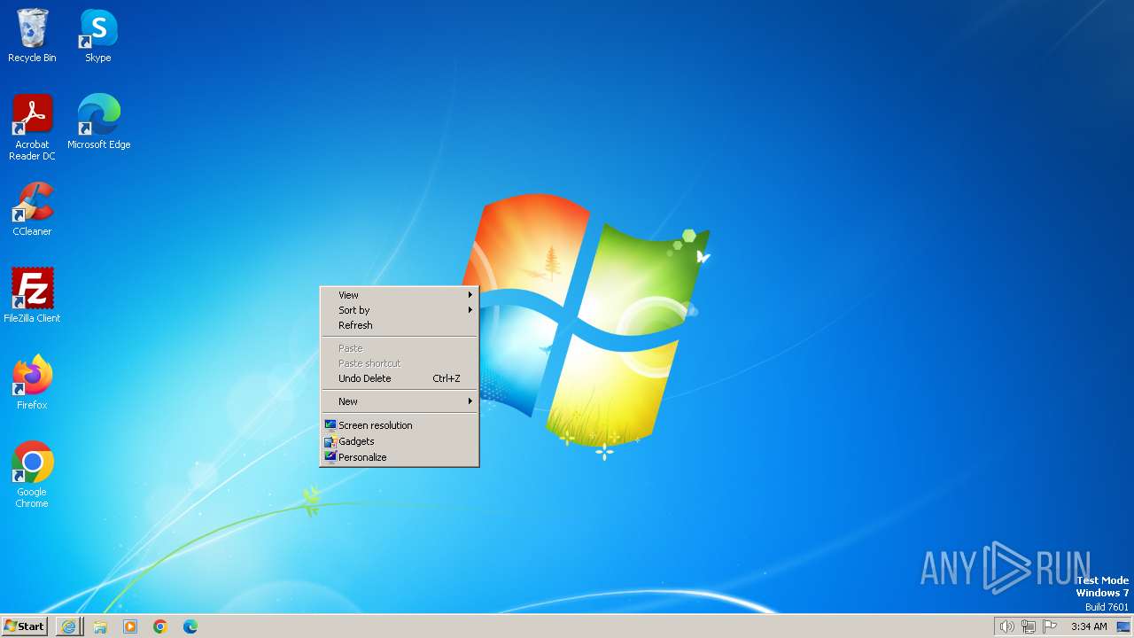This screenshot has width=1134, height=638.
Task: Choose Undo Delete from context menu
Action: click(x=400, y=378)
